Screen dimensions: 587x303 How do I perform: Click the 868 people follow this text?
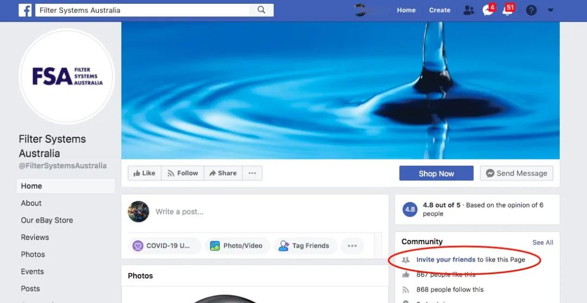450,289
